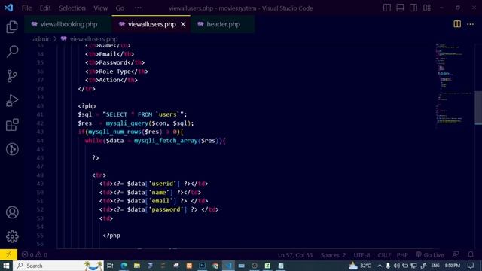
Task: Open Task View on taskbar
Action: (x=110, y=266)
